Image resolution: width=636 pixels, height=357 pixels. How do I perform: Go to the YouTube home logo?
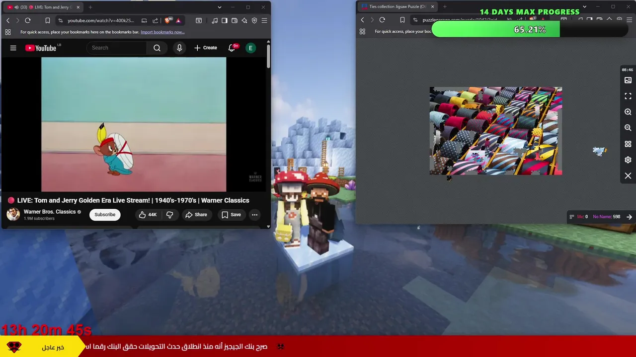41,48
